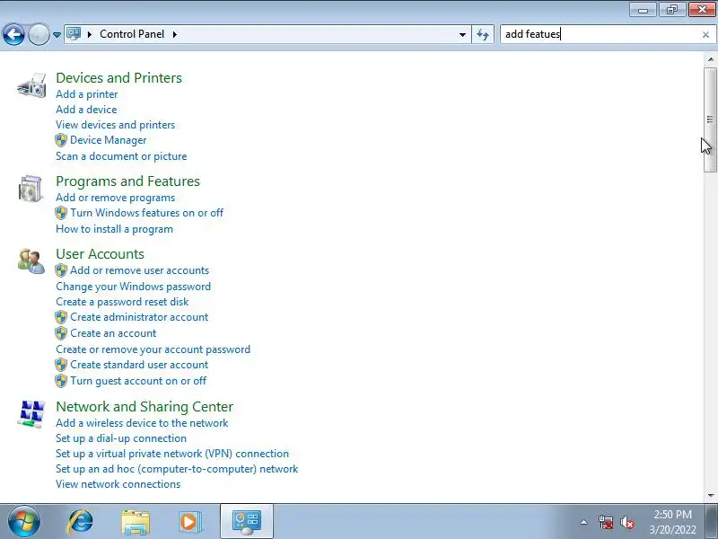718x539 pixels.
Task: Click Add a printer link
Action: pyautogui.click(x=86, y=94)
